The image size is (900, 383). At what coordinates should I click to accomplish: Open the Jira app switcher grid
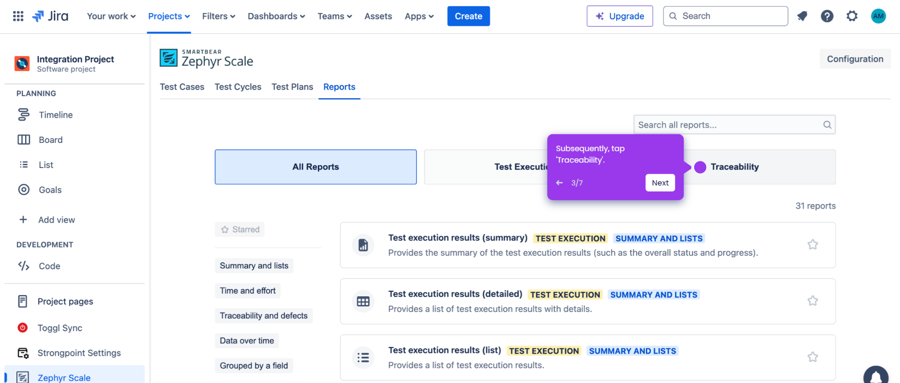18,16
